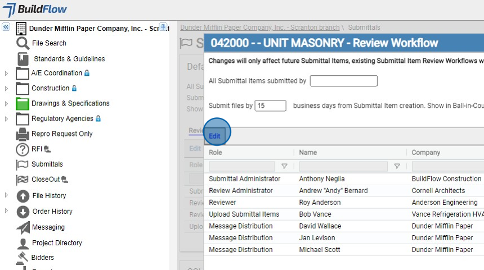Open the RFI module
This screenshot has width=484, height=270.
coord(37,149)
